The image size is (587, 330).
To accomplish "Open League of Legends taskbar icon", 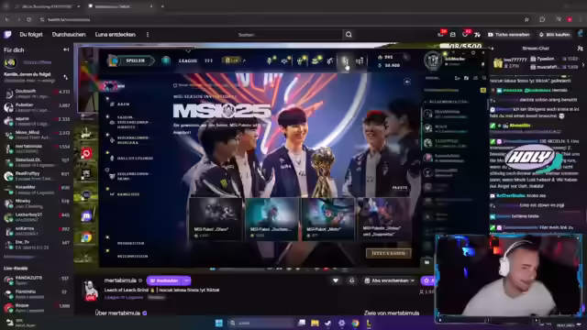I will pos(369,323).
